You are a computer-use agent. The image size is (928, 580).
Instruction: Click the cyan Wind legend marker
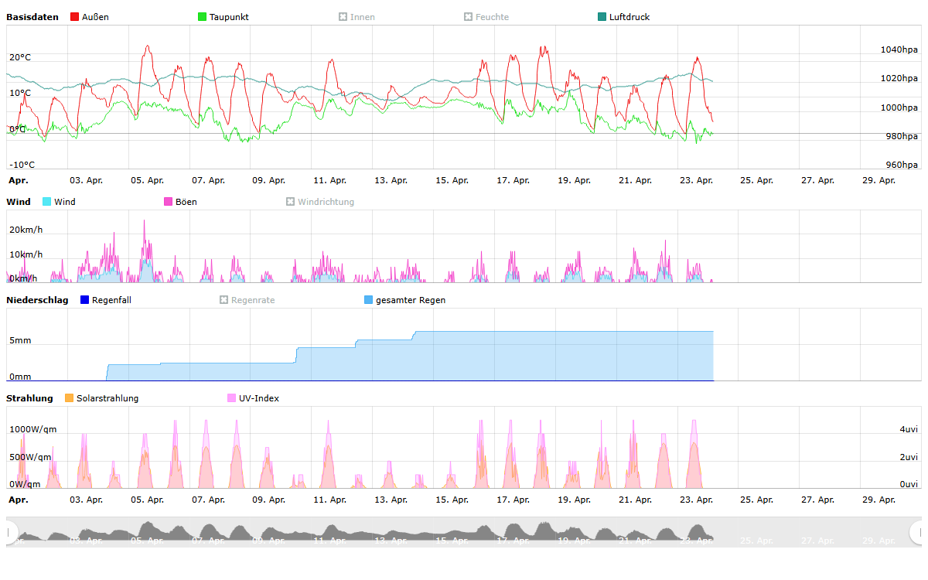click(x=47, y=202)
